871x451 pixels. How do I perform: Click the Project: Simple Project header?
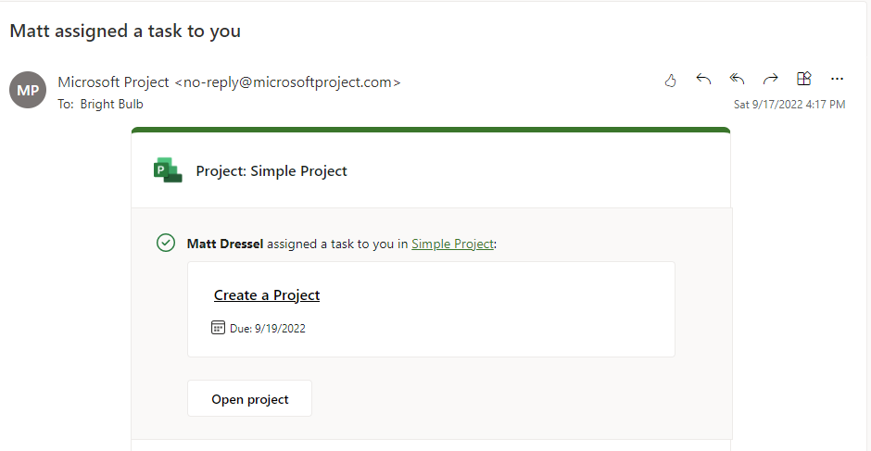point(271,171)
